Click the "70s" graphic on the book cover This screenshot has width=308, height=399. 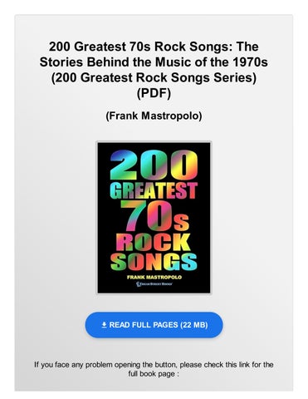[x=154, y=215]
